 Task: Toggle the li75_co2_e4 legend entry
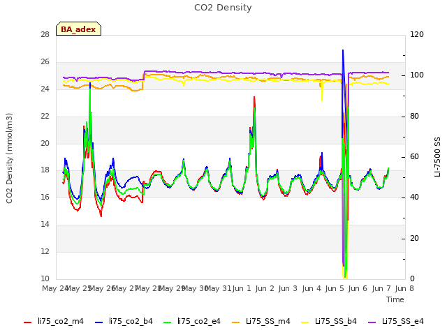(192, 321)
